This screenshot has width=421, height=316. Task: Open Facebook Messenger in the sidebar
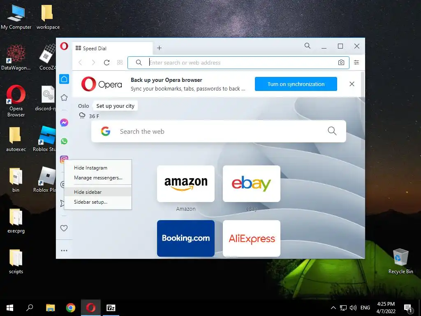64,123
